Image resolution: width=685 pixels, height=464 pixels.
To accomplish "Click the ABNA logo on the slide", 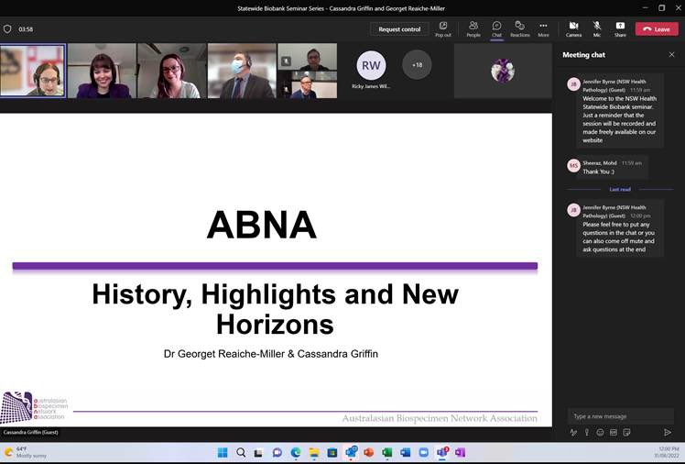I will (x=34, y=407).
